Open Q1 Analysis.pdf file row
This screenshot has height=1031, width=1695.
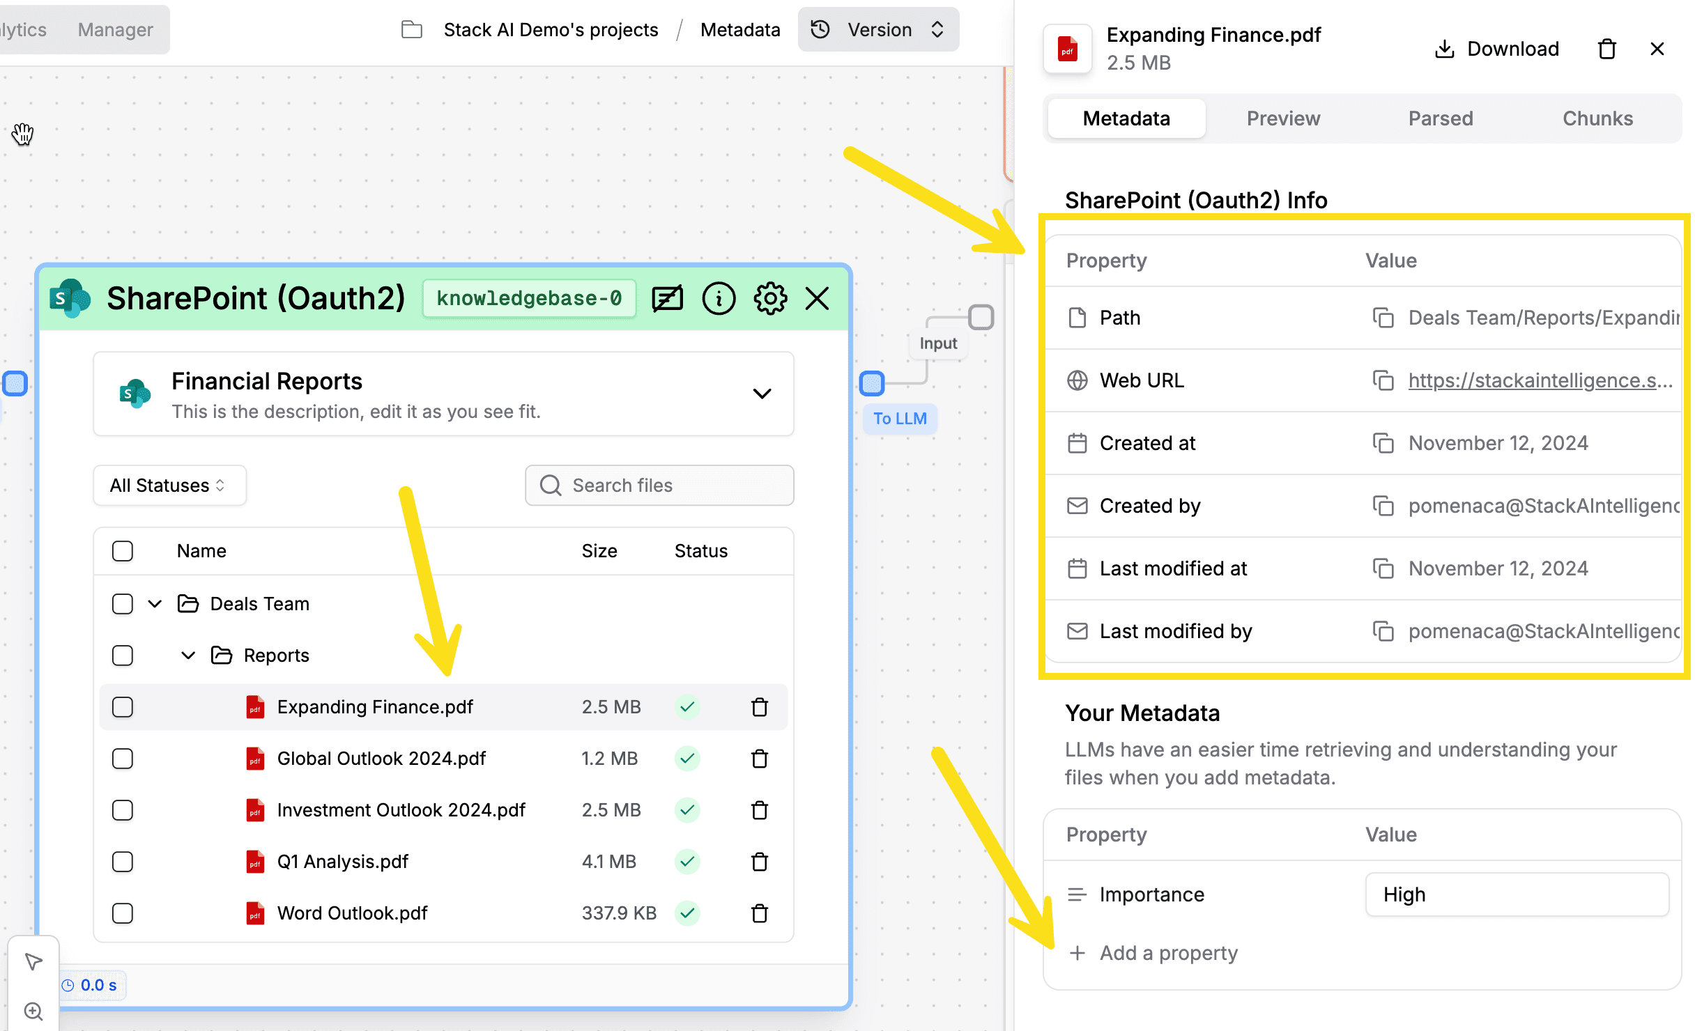[443, 862]
